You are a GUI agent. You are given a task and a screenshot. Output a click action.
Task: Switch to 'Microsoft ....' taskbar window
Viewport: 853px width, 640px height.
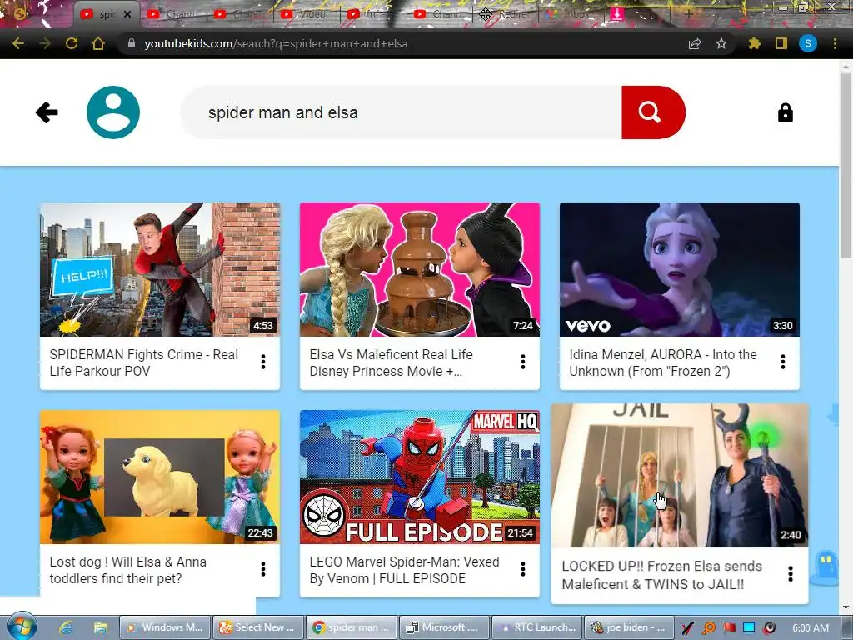444,627
